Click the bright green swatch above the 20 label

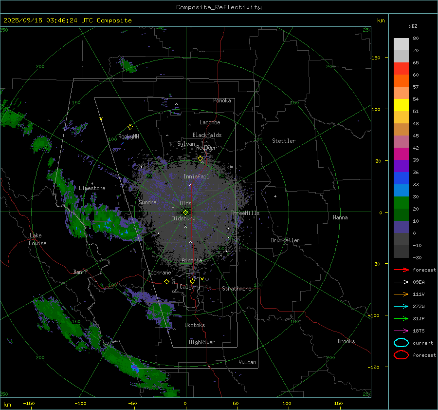tap(401, 202)
